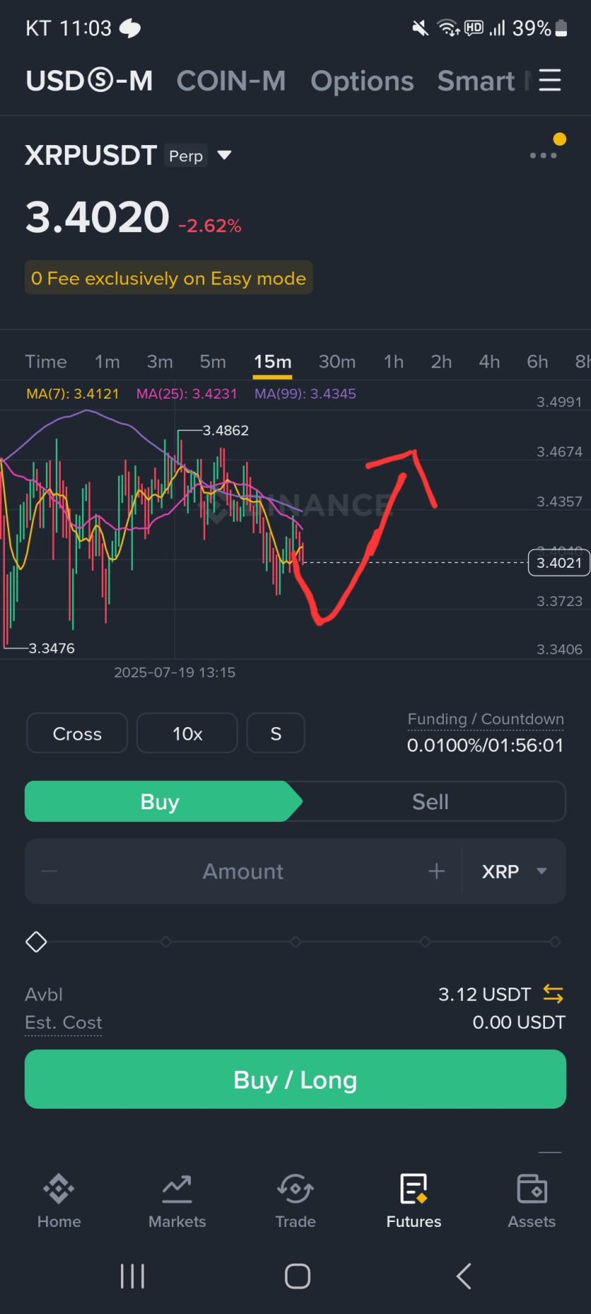Tap the midpoint on the amount percentage slider
The width and height of the screenshot is (591, 1314).
pos(296,942)
